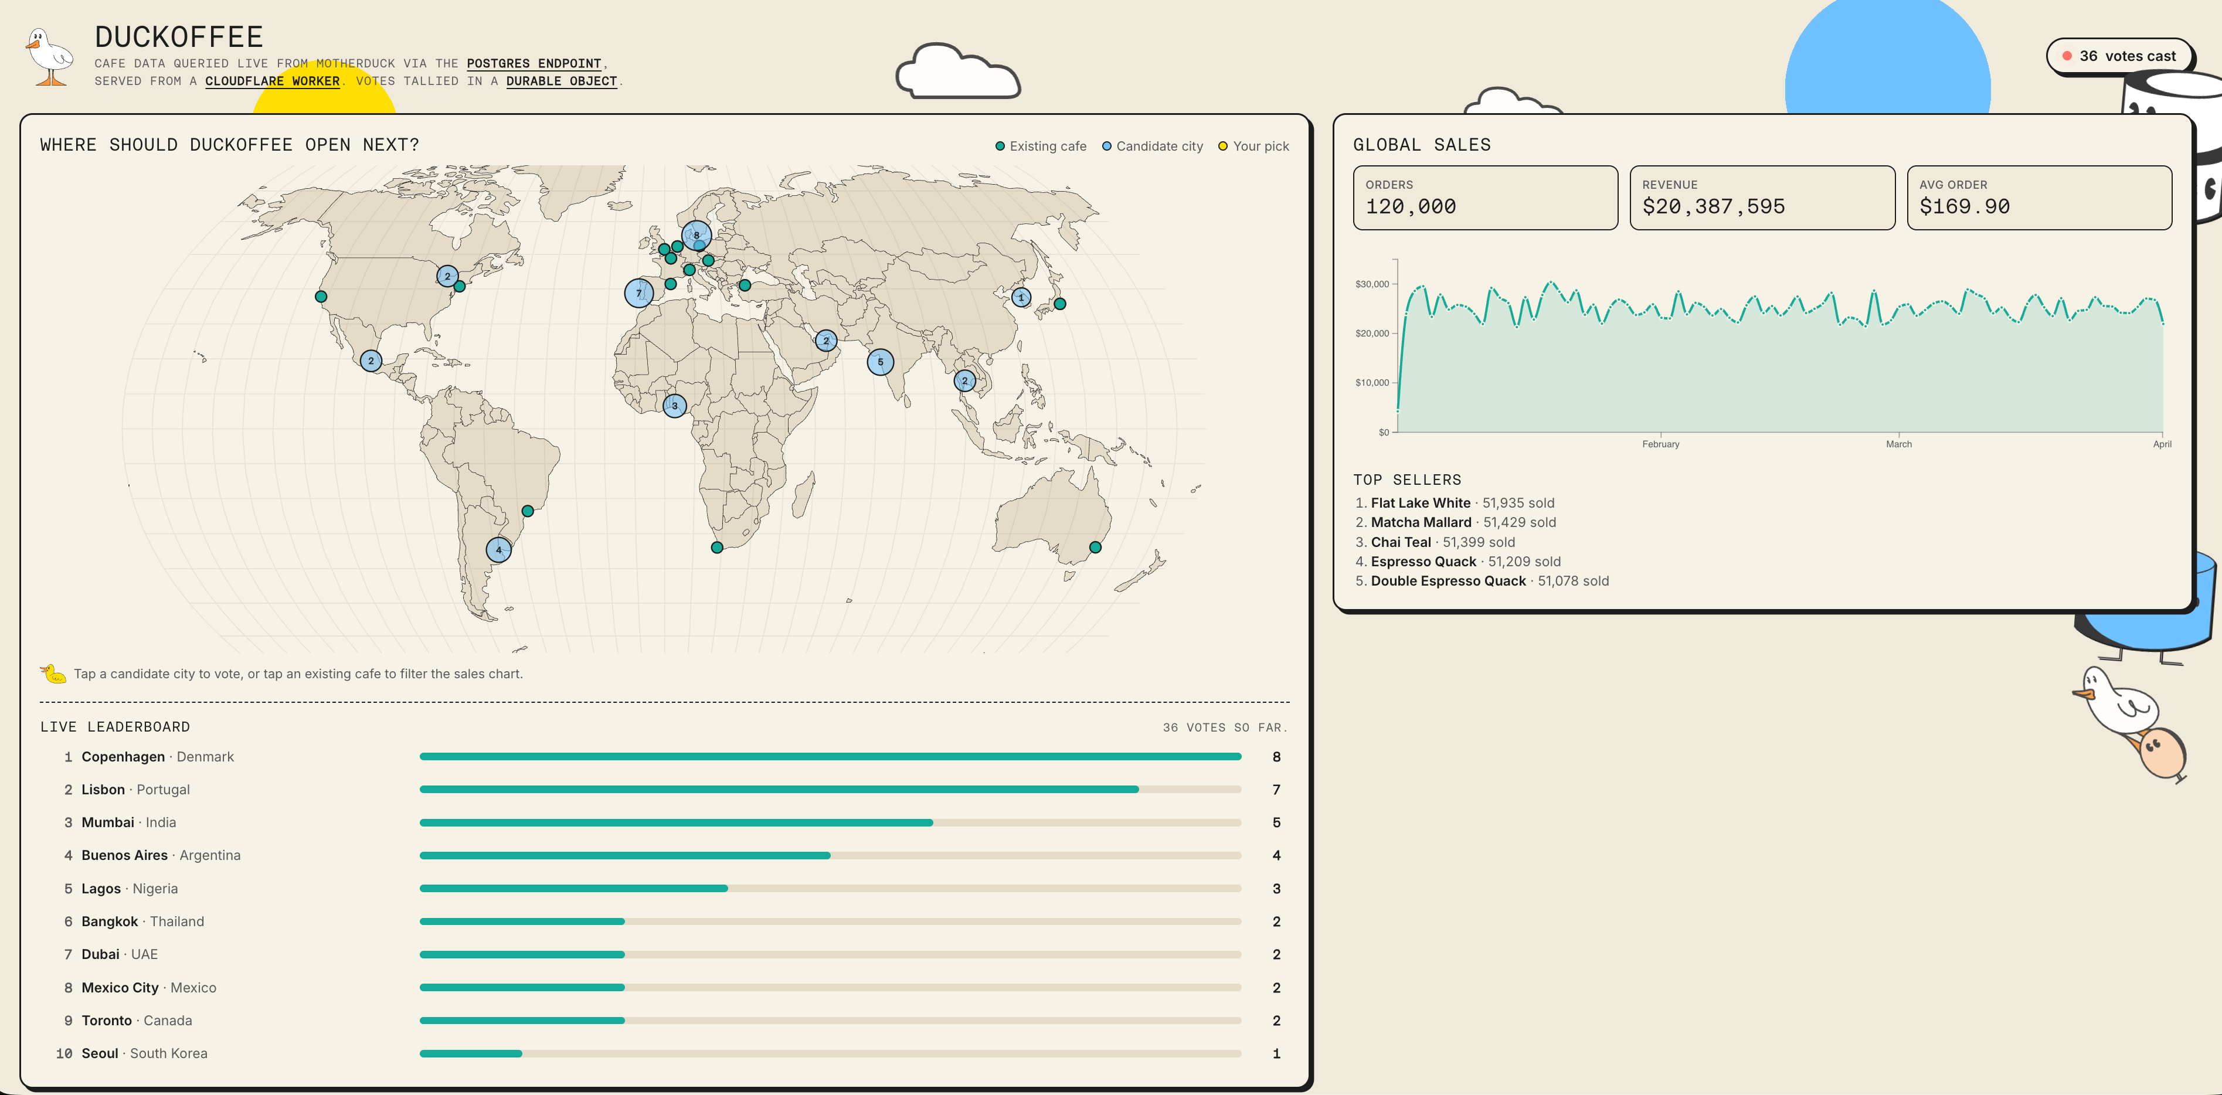Image resolution: width=2222 pixels, height=1095 pixels.
Task: Select Seoul · South Korea leaderboard label
Action: click(x=144, y=1053)
